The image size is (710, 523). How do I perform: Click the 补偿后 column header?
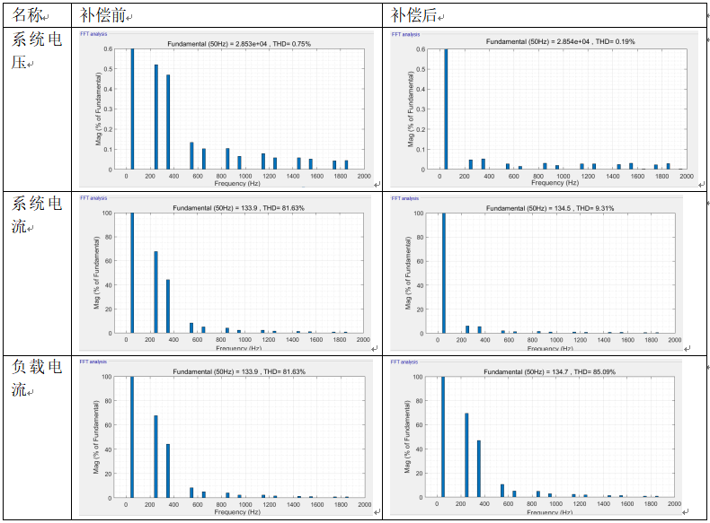coord(417,15)
